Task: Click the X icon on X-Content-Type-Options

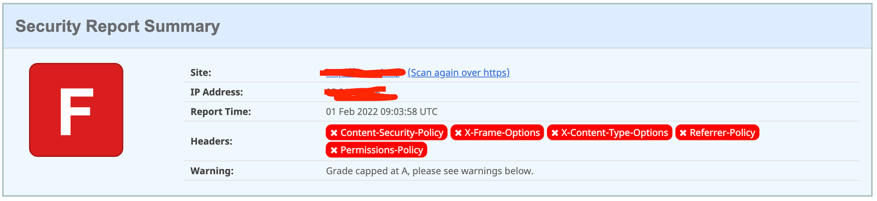Action: pyautogui.click(x=555, y=133)
